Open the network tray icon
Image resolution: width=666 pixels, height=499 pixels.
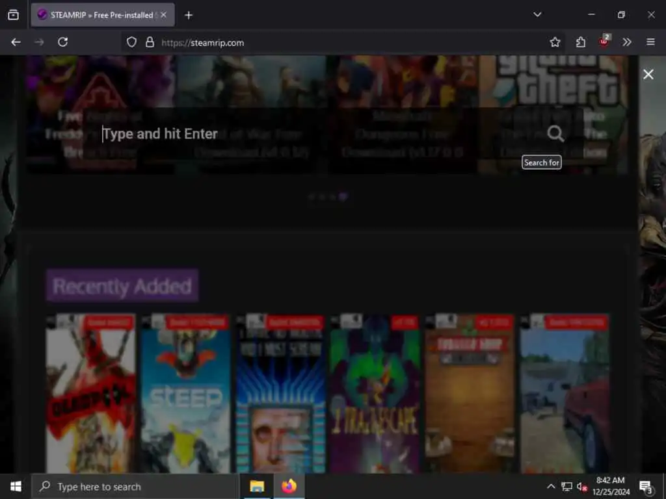click(x=566, y=487)
